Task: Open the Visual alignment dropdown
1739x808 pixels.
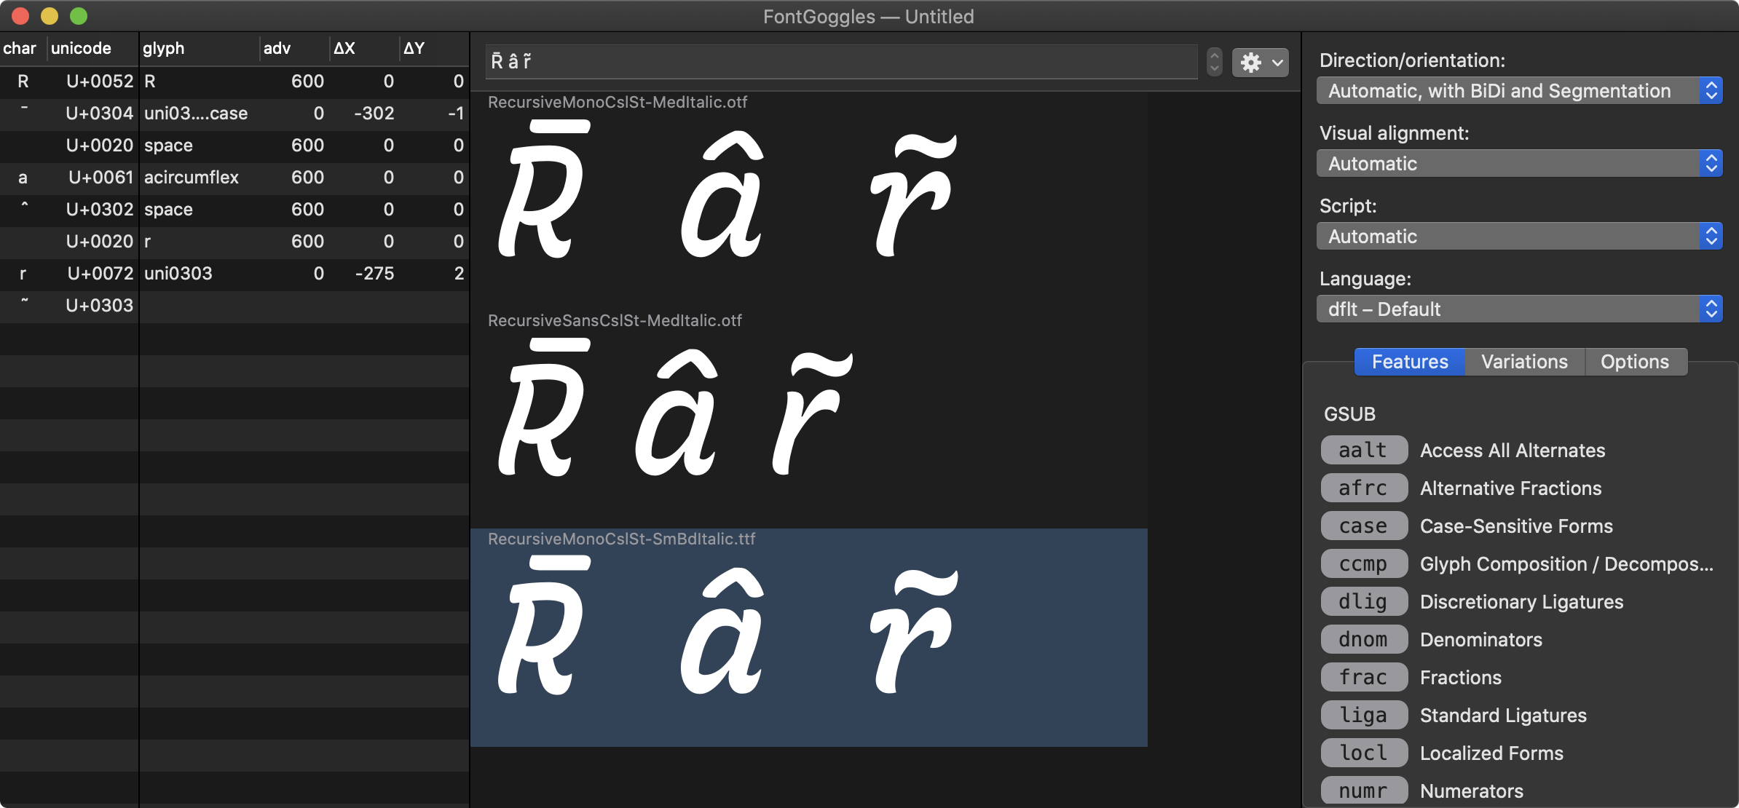Action: (1519, 163)
